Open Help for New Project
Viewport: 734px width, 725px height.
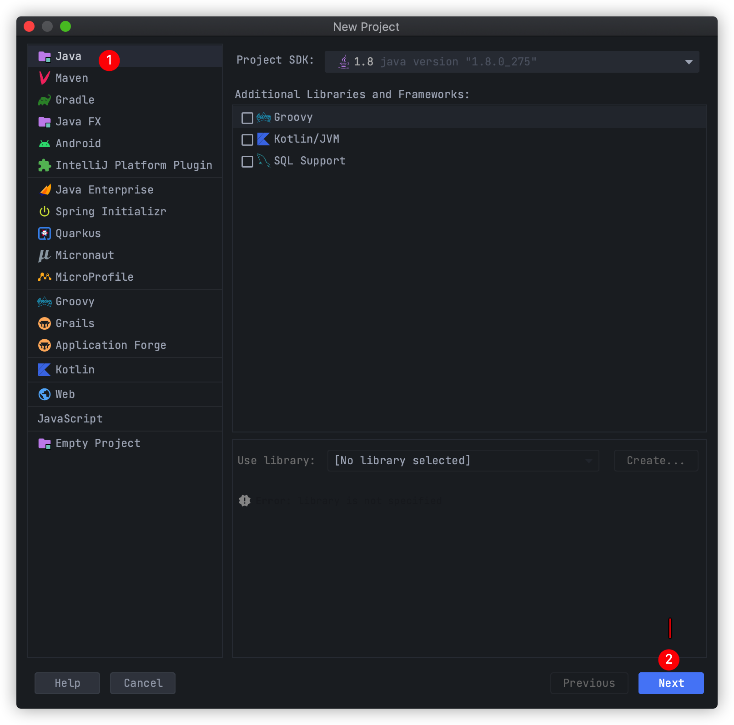click(x=67, y=683)
